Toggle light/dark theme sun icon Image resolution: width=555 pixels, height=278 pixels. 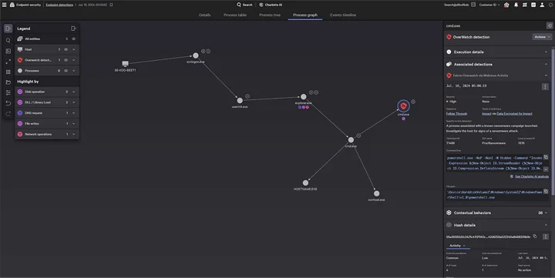pyautogui.click(x=550, y=5)
